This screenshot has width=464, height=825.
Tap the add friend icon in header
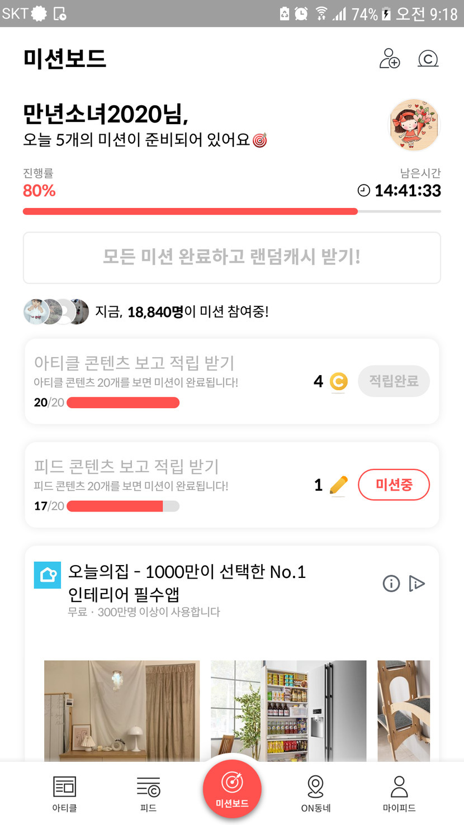(x=390, y=59)
